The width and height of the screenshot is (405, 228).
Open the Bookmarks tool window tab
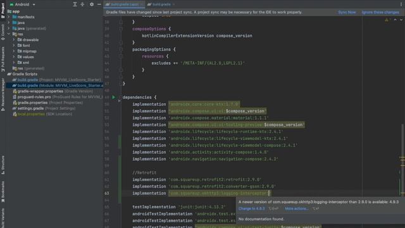click(3, 191)
